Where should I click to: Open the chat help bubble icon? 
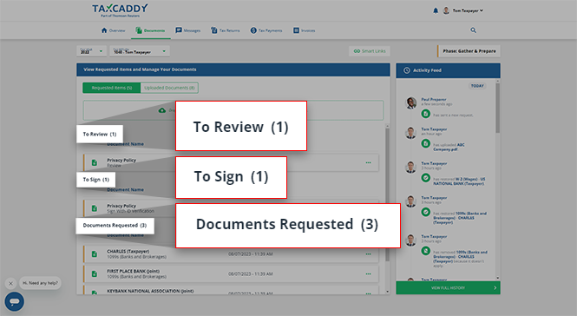(x=15, y=301)
